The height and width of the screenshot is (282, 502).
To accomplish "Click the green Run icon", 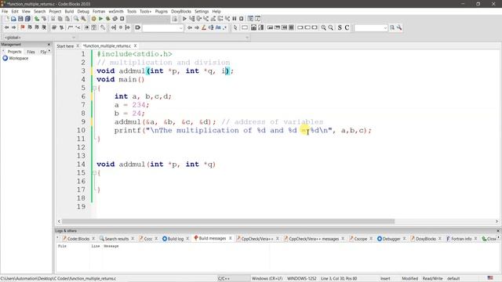I will tap(100, 19).
